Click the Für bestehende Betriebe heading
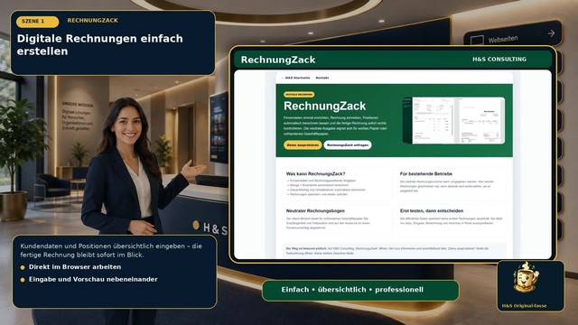The height and width of the screenshot is (325, 578). [x=426, y=173]
